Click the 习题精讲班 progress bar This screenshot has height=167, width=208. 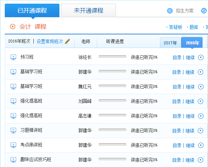(112, 130)
